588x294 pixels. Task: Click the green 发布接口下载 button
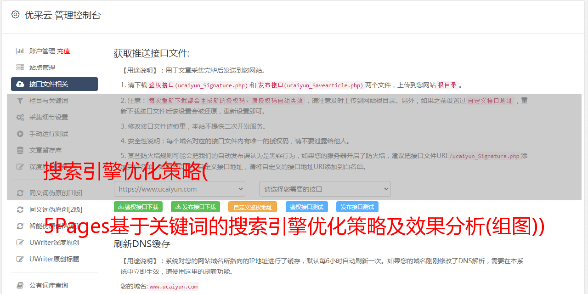click(195, 207)
